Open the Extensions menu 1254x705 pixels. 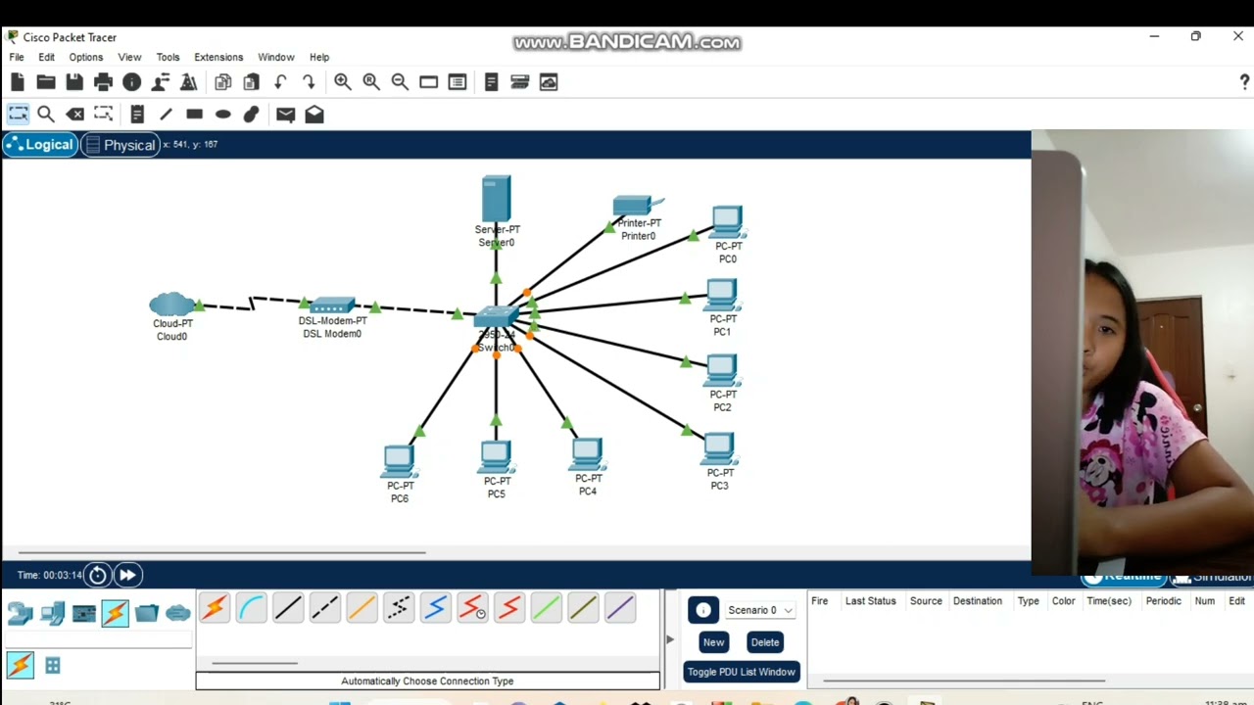218,57
